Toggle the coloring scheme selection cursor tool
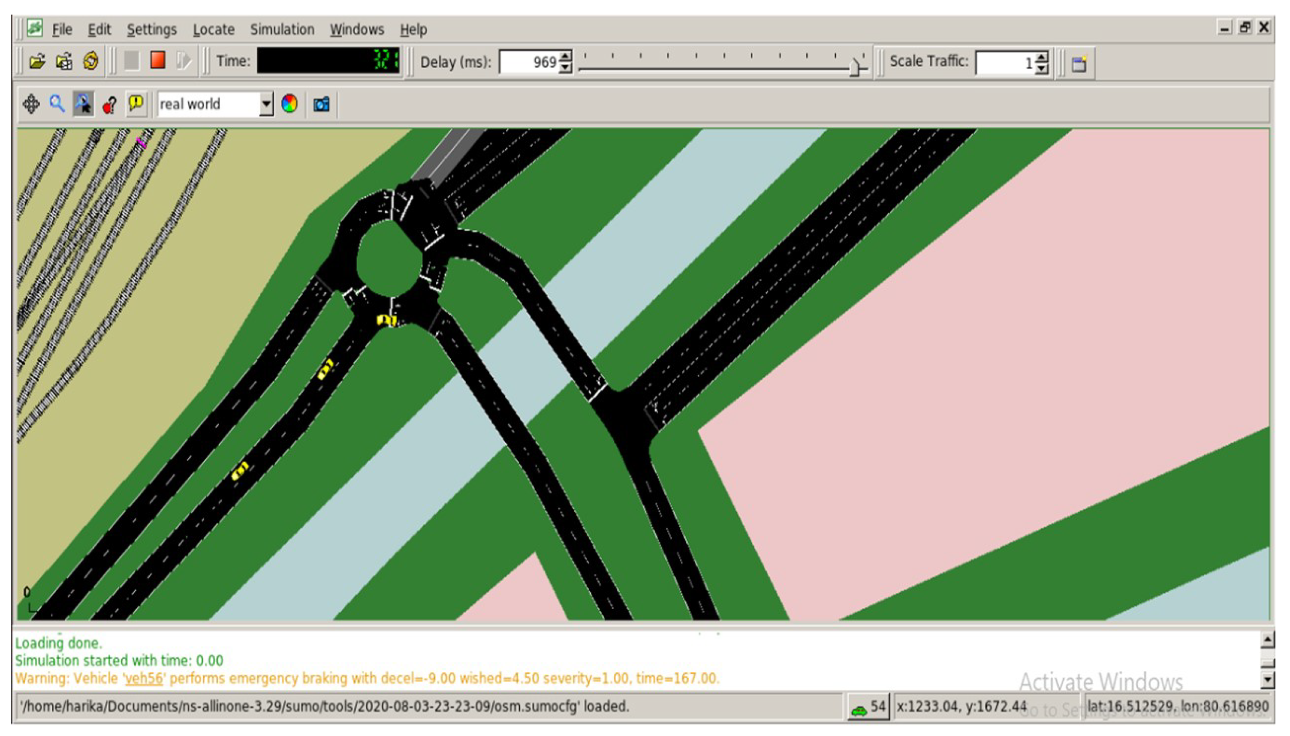Viewport: 1290px width, 736px height. [84, 104]
